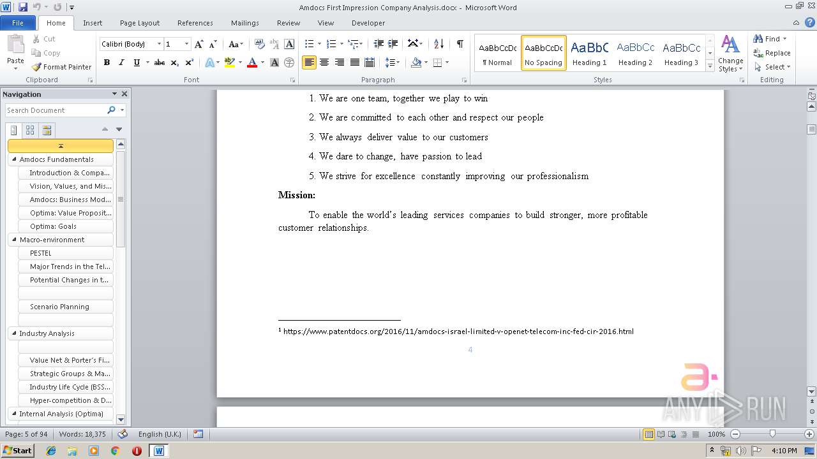Apply paragraph shading color

[416, 62]
